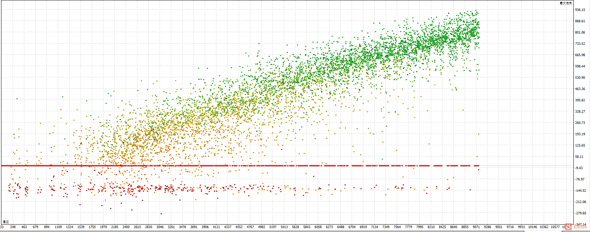Click the 58.11 Y-axis label
This screenshot has height=232, width=590.
(579, 157)
